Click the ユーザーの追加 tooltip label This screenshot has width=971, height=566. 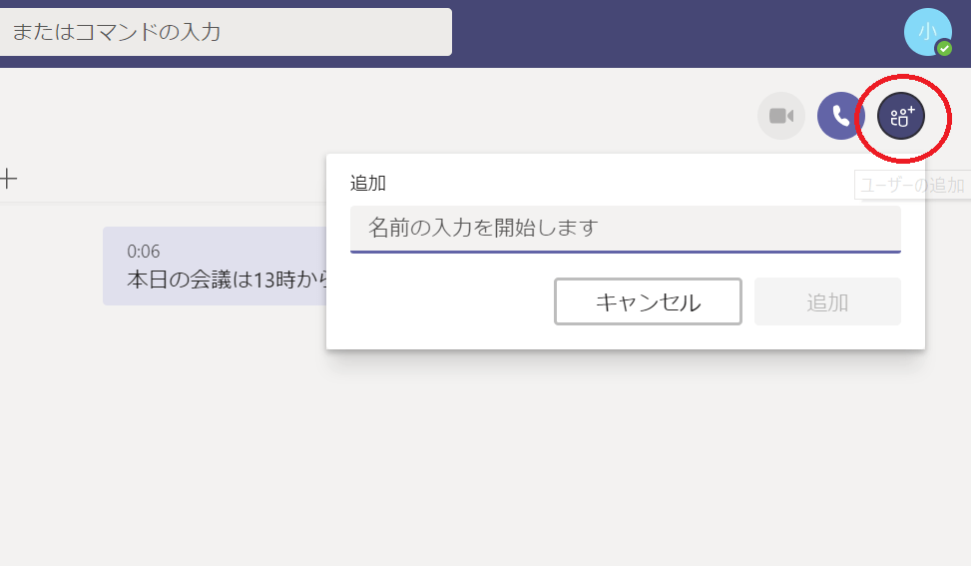[911, 185]
